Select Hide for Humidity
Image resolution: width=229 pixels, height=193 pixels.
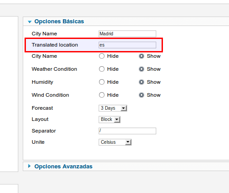[102, 82]
